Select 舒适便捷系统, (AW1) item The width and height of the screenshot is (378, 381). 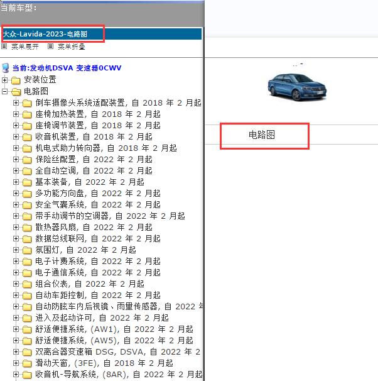click(114, 329)
